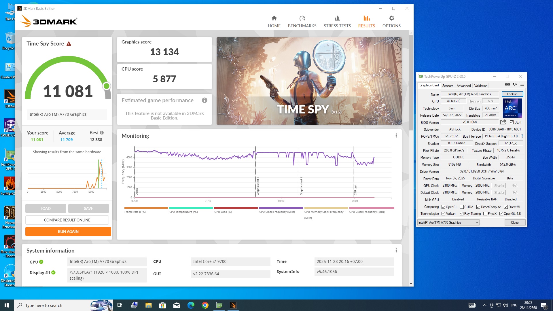Viewport: 553px width, 311px height.
Task: Open the Benchmarks section in 3DMark
Action: click(x=302, y=22)
